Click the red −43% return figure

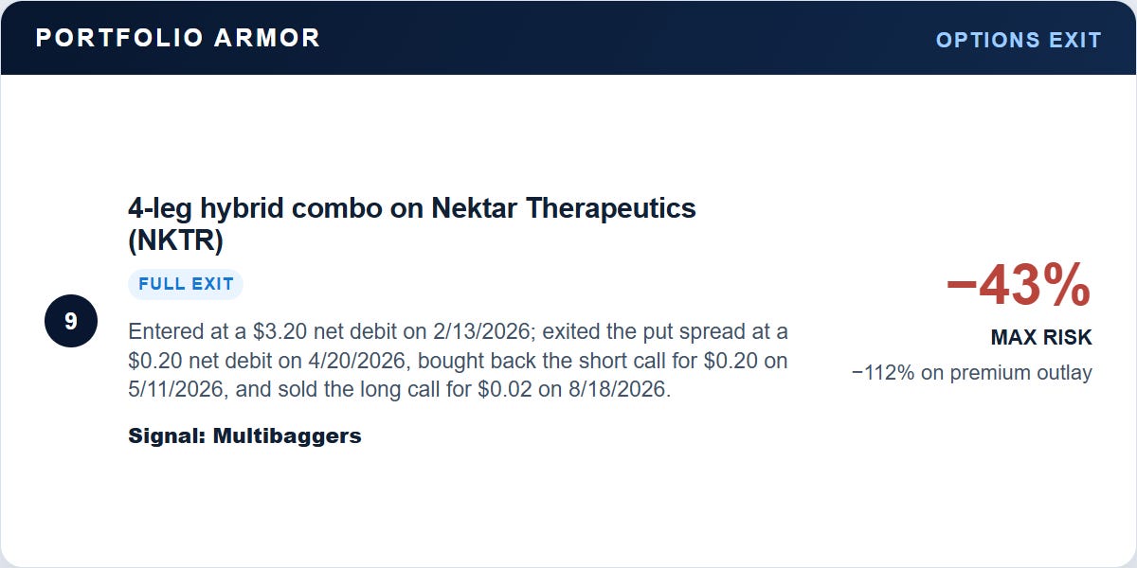point(1019,286)
